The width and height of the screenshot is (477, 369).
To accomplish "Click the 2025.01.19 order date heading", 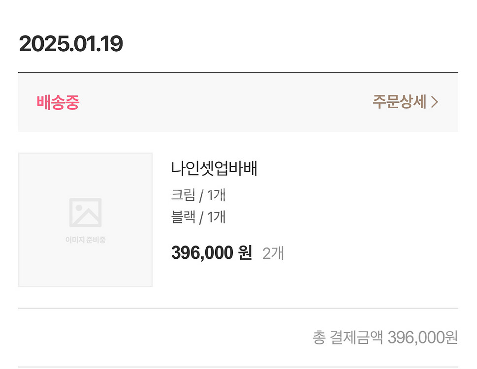I will [x=71, y=44].
